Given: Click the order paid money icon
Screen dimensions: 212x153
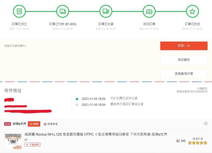Looking at the screenshot, I should click(63, 11).
